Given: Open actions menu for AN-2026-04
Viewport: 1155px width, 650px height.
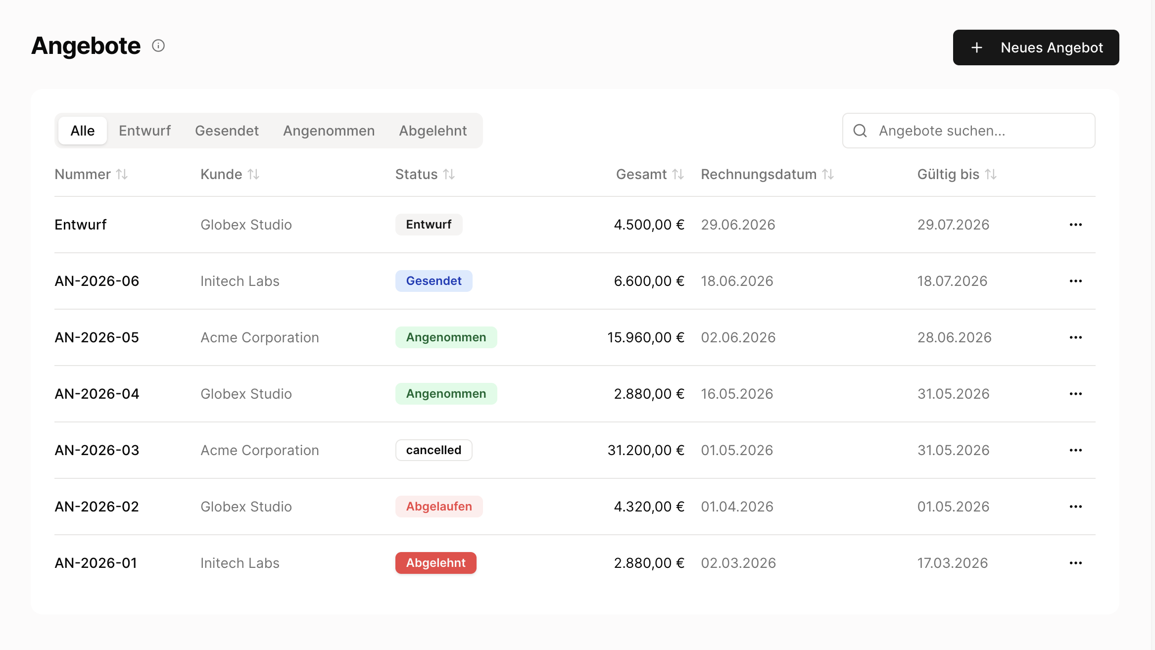Looking at the screenshot, I should pos(1076,394).
